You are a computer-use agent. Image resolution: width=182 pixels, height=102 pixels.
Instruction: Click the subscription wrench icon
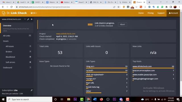tap(32, 90)
